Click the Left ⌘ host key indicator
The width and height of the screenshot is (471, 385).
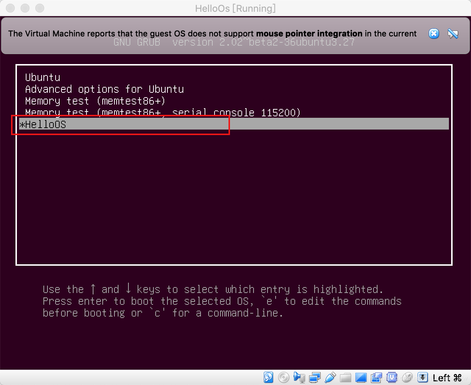[447, 378]
